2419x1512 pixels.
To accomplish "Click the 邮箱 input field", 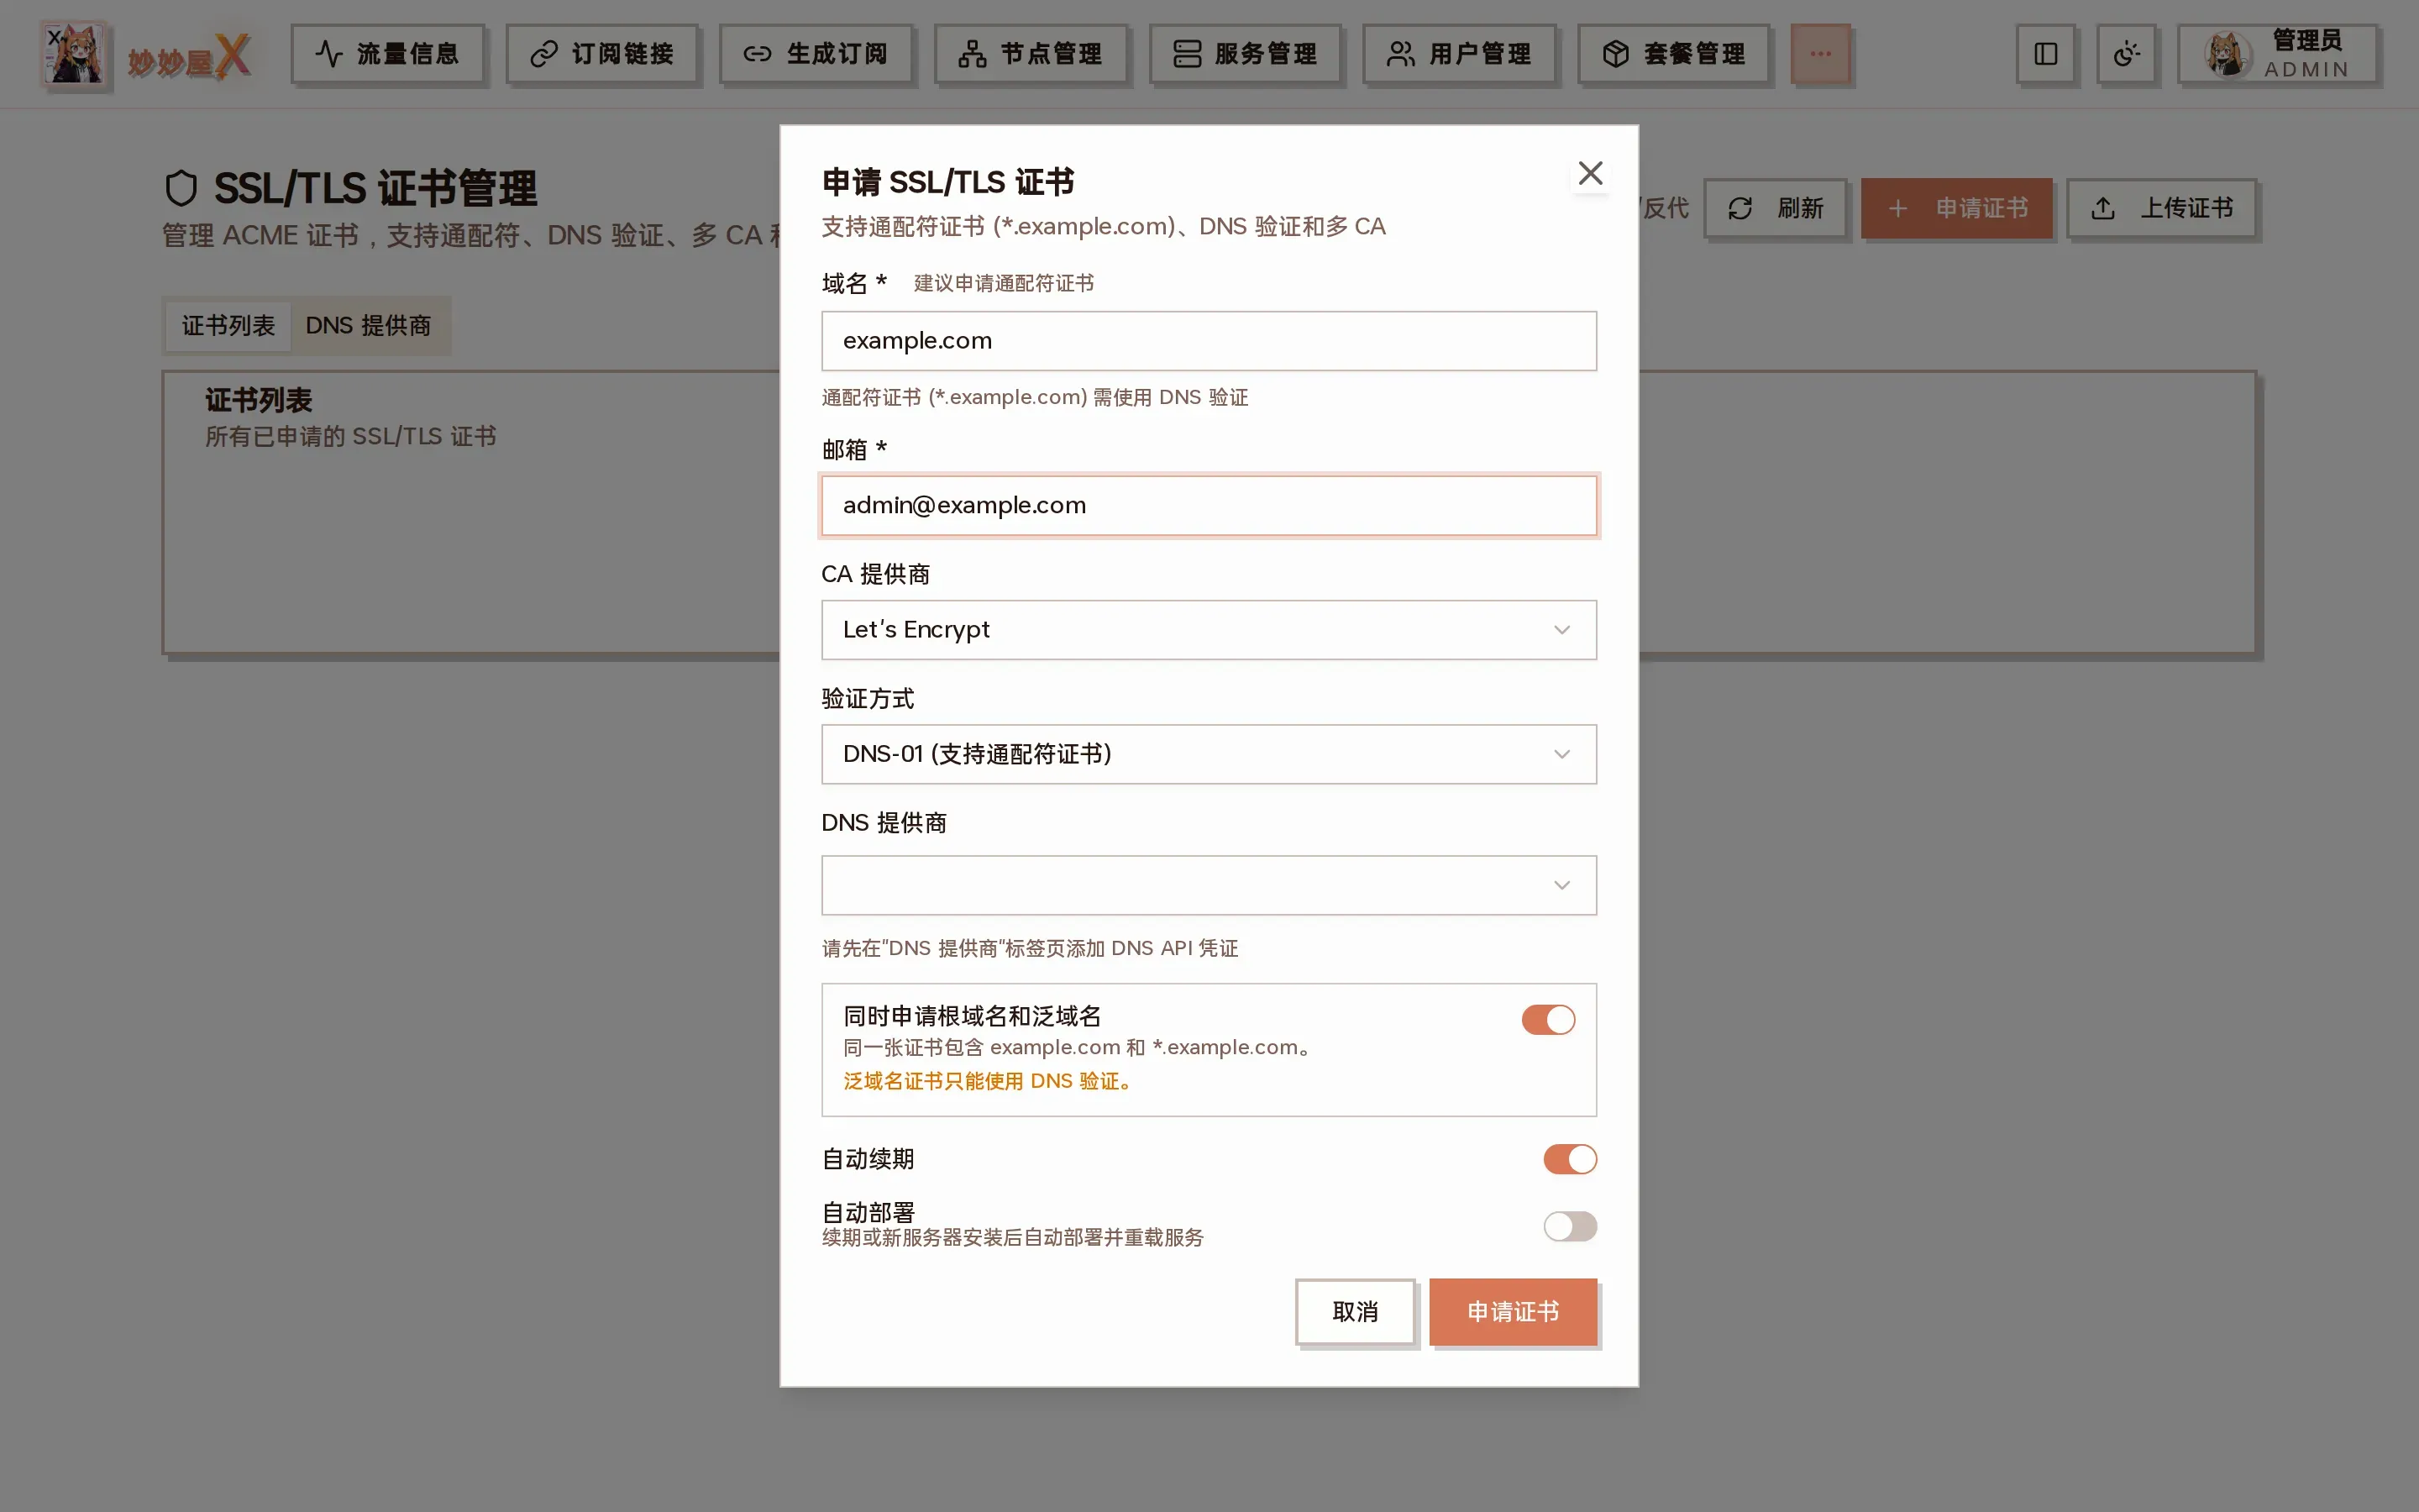I will pyautogui.click(x=1209, y=506).
